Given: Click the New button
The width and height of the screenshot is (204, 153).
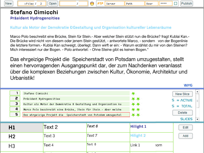Looking at the screenshot, I should pos(9,4).
